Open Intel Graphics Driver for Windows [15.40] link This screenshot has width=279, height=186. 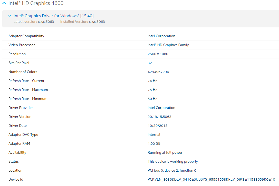pyautogui.click(x=54, y=16)
